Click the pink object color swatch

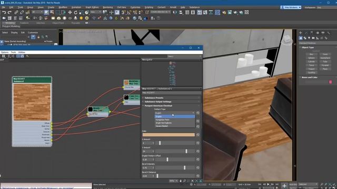click(330, 82)
